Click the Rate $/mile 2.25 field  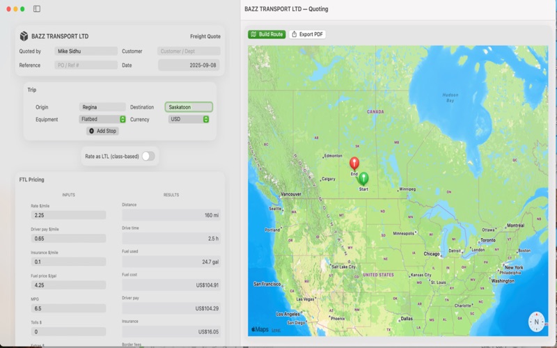(68, 215)
